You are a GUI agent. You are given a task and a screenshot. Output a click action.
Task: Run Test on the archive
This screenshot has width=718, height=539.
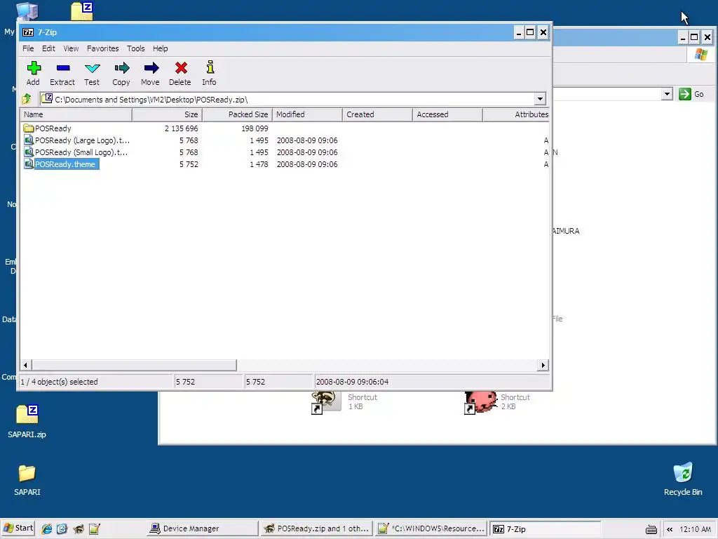pyautogui.click(x=92, y=68)
